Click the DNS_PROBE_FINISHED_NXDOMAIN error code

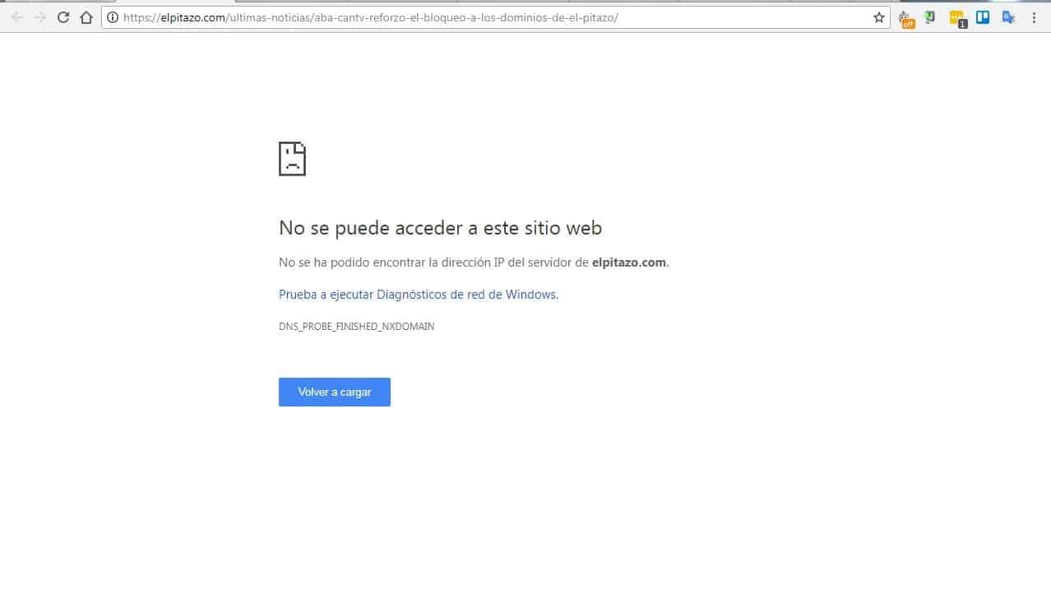(357, 327)
